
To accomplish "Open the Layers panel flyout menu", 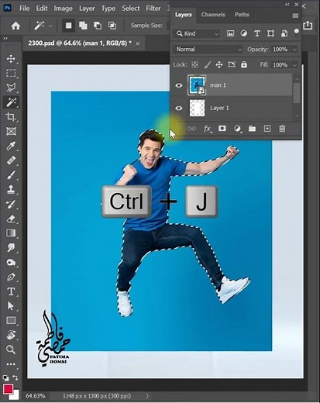I will tap(295, 15).
